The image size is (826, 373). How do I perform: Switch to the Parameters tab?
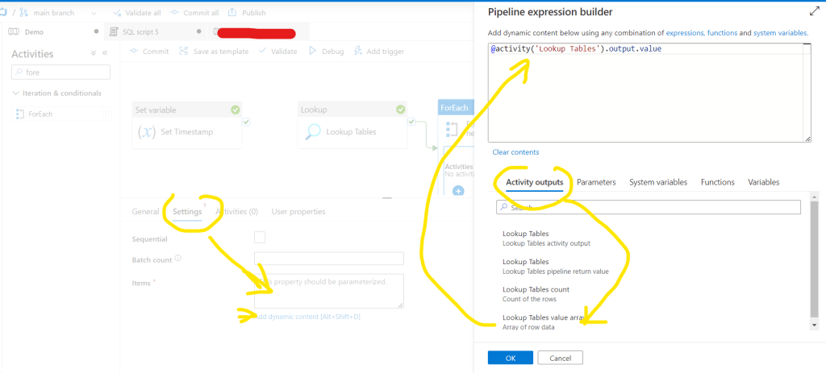pyautogui.click(x=596, y=182)
